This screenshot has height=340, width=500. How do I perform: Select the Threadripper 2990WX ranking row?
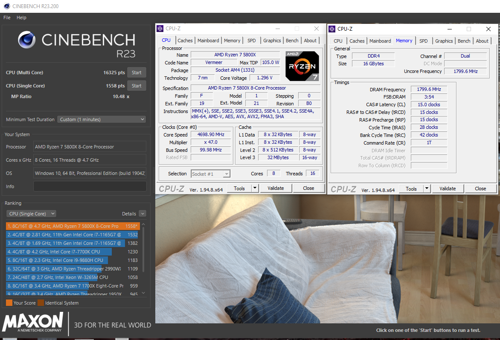click(73, 269)
